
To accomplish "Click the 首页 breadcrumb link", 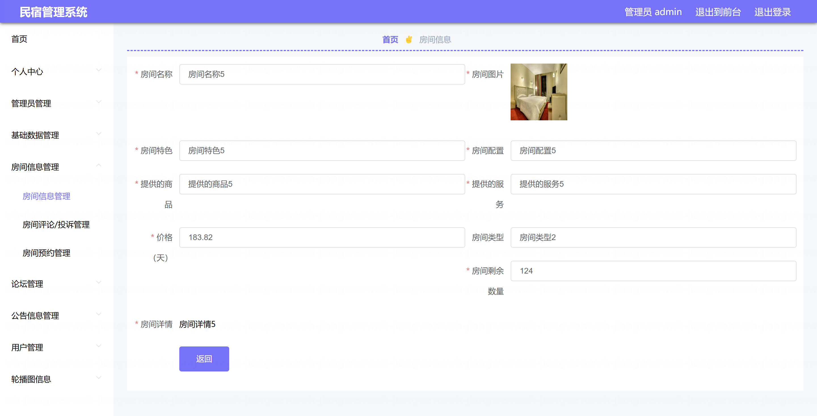I will point(390,40).
